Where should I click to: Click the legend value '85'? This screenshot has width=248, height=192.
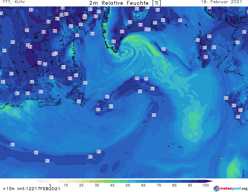point(175,185)
